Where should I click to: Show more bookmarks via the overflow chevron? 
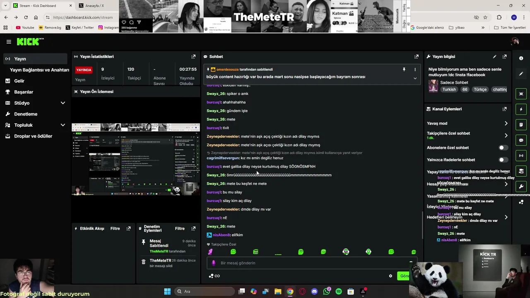point(483,28)
